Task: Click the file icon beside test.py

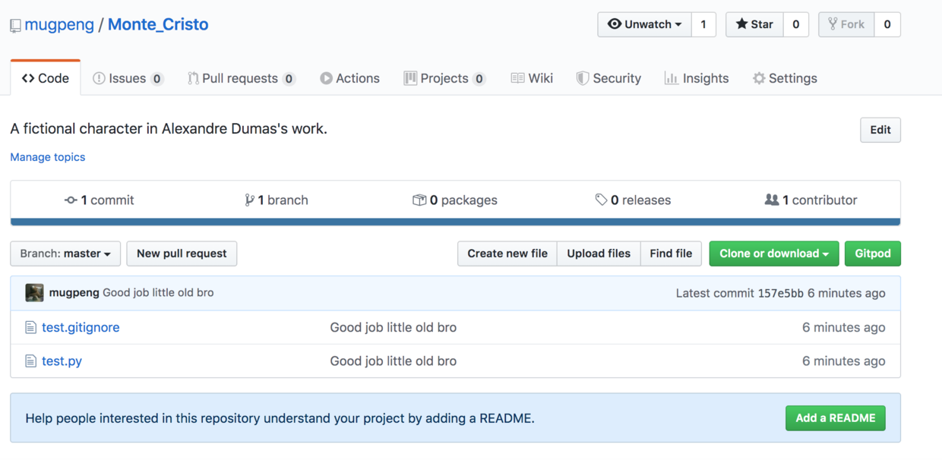Action: click(x=30, y=361)
